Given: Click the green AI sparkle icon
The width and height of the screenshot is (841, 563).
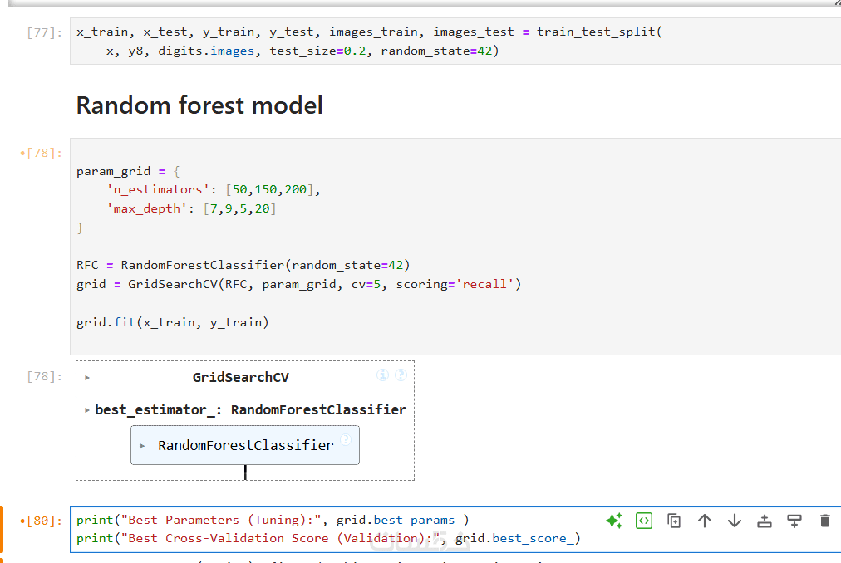Looking at the screenshot, I should 614,521.
